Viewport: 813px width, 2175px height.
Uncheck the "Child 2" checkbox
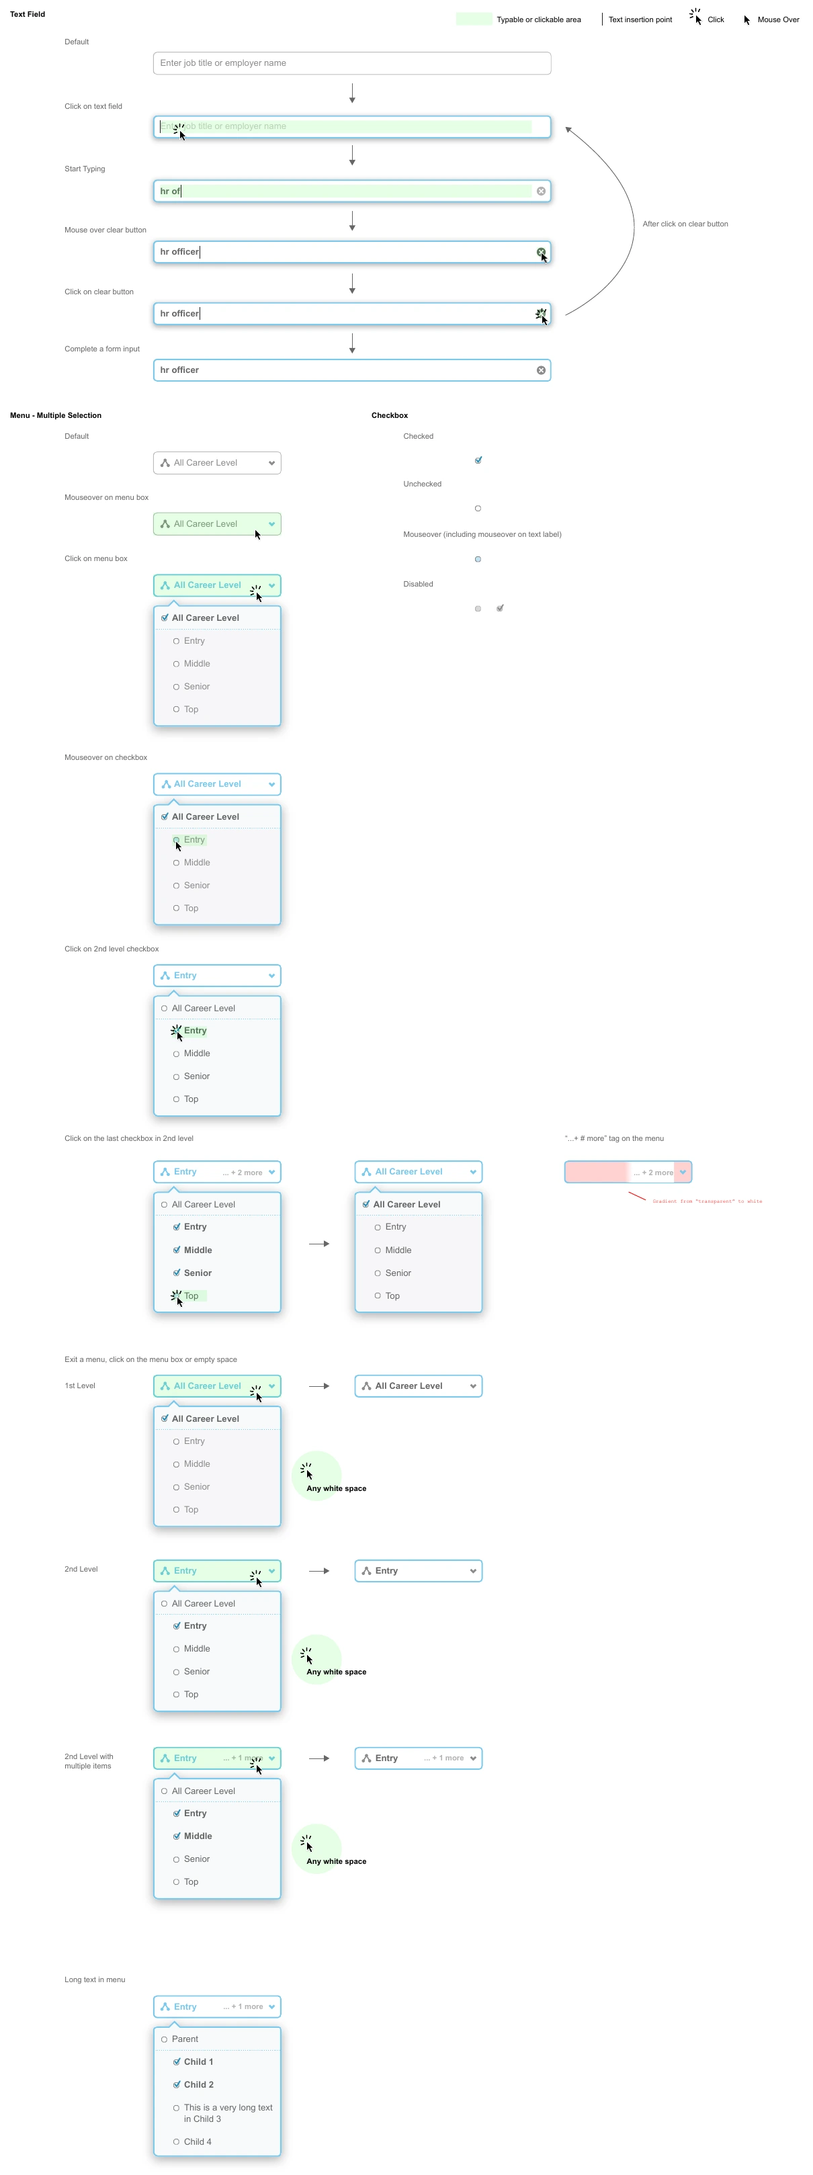tap(177, 2084)
